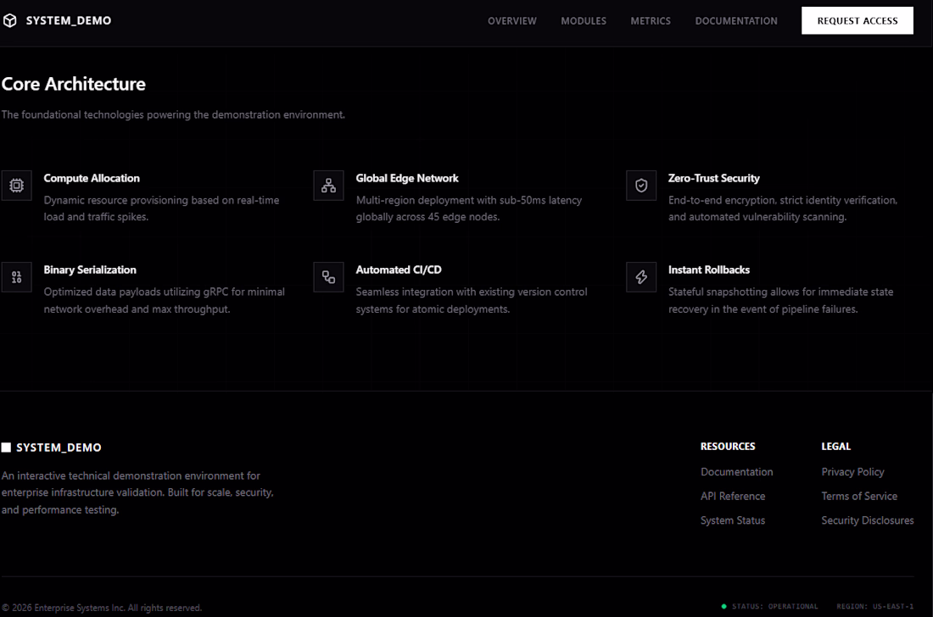Open the Terms of Service link
933x617 pixels.
(859, 497)
